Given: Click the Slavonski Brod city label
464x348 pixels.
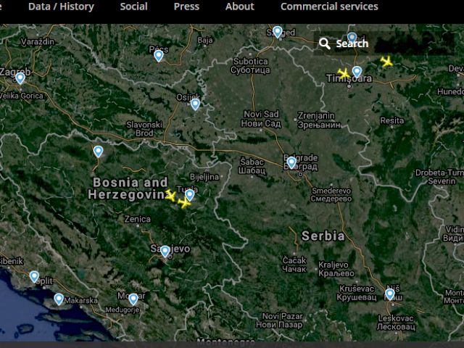Looking at the screenshot, I should [144, 129].
